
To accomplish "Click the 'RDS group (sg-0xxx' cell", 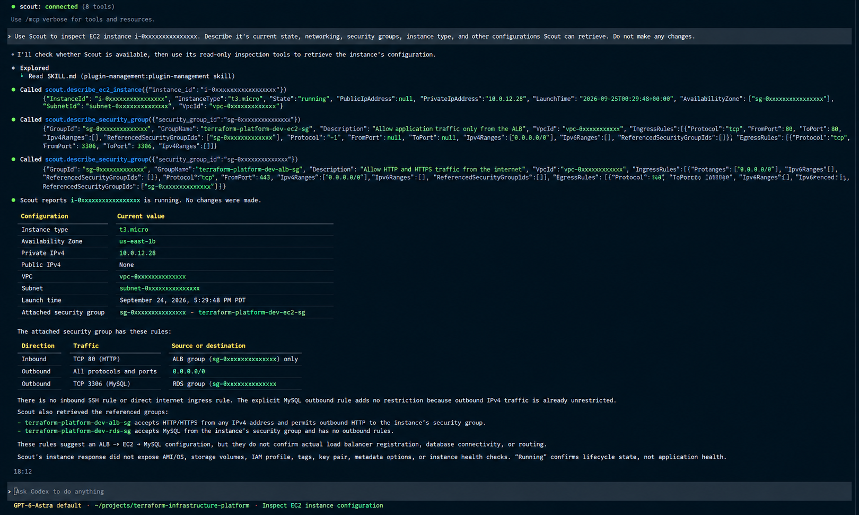I will coord(224,383).
